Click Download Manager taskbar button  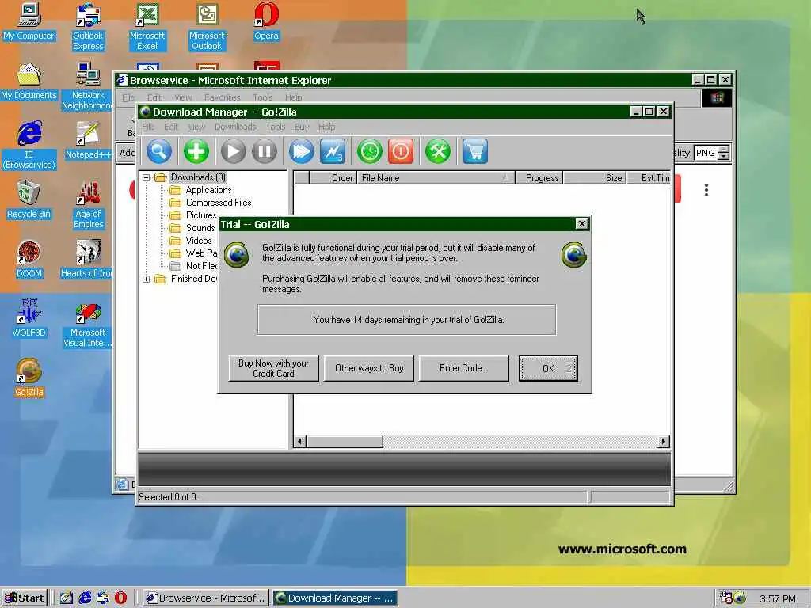click(335, 598)
